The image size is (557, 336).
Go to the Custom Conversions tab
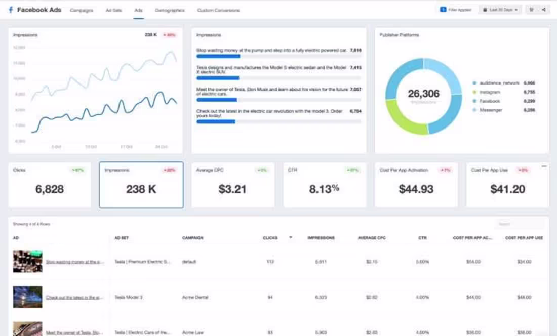218,10
